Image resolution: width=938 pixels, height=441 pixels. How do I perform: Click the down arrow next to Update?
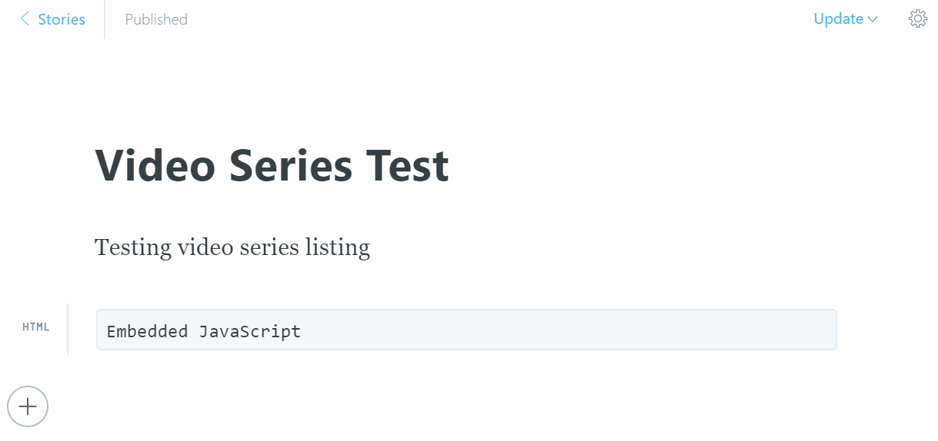[x=873, y=20]
